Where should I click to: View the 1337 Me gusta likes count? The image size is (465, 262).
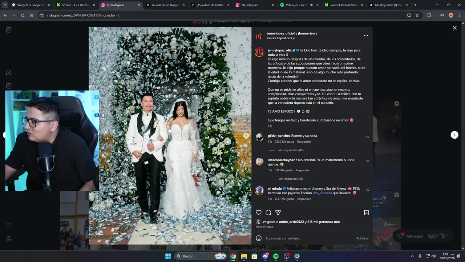point(284,199)
